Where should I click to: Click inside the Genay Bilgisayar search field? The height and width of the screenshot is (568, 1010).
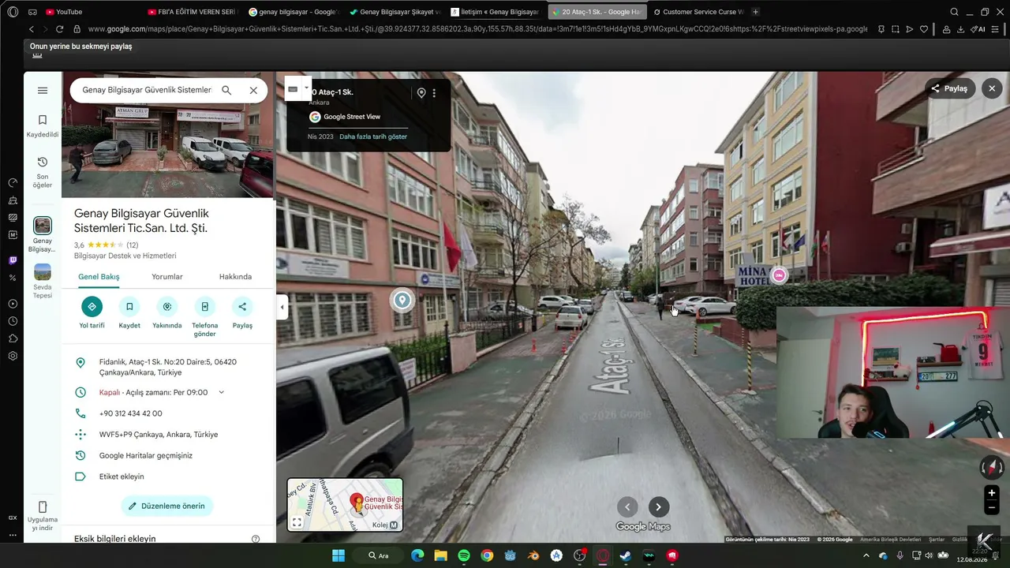click(x=147, y=91)
